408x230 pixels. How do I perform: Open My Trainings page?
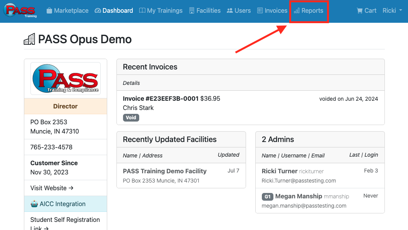(x=161, y=11)
